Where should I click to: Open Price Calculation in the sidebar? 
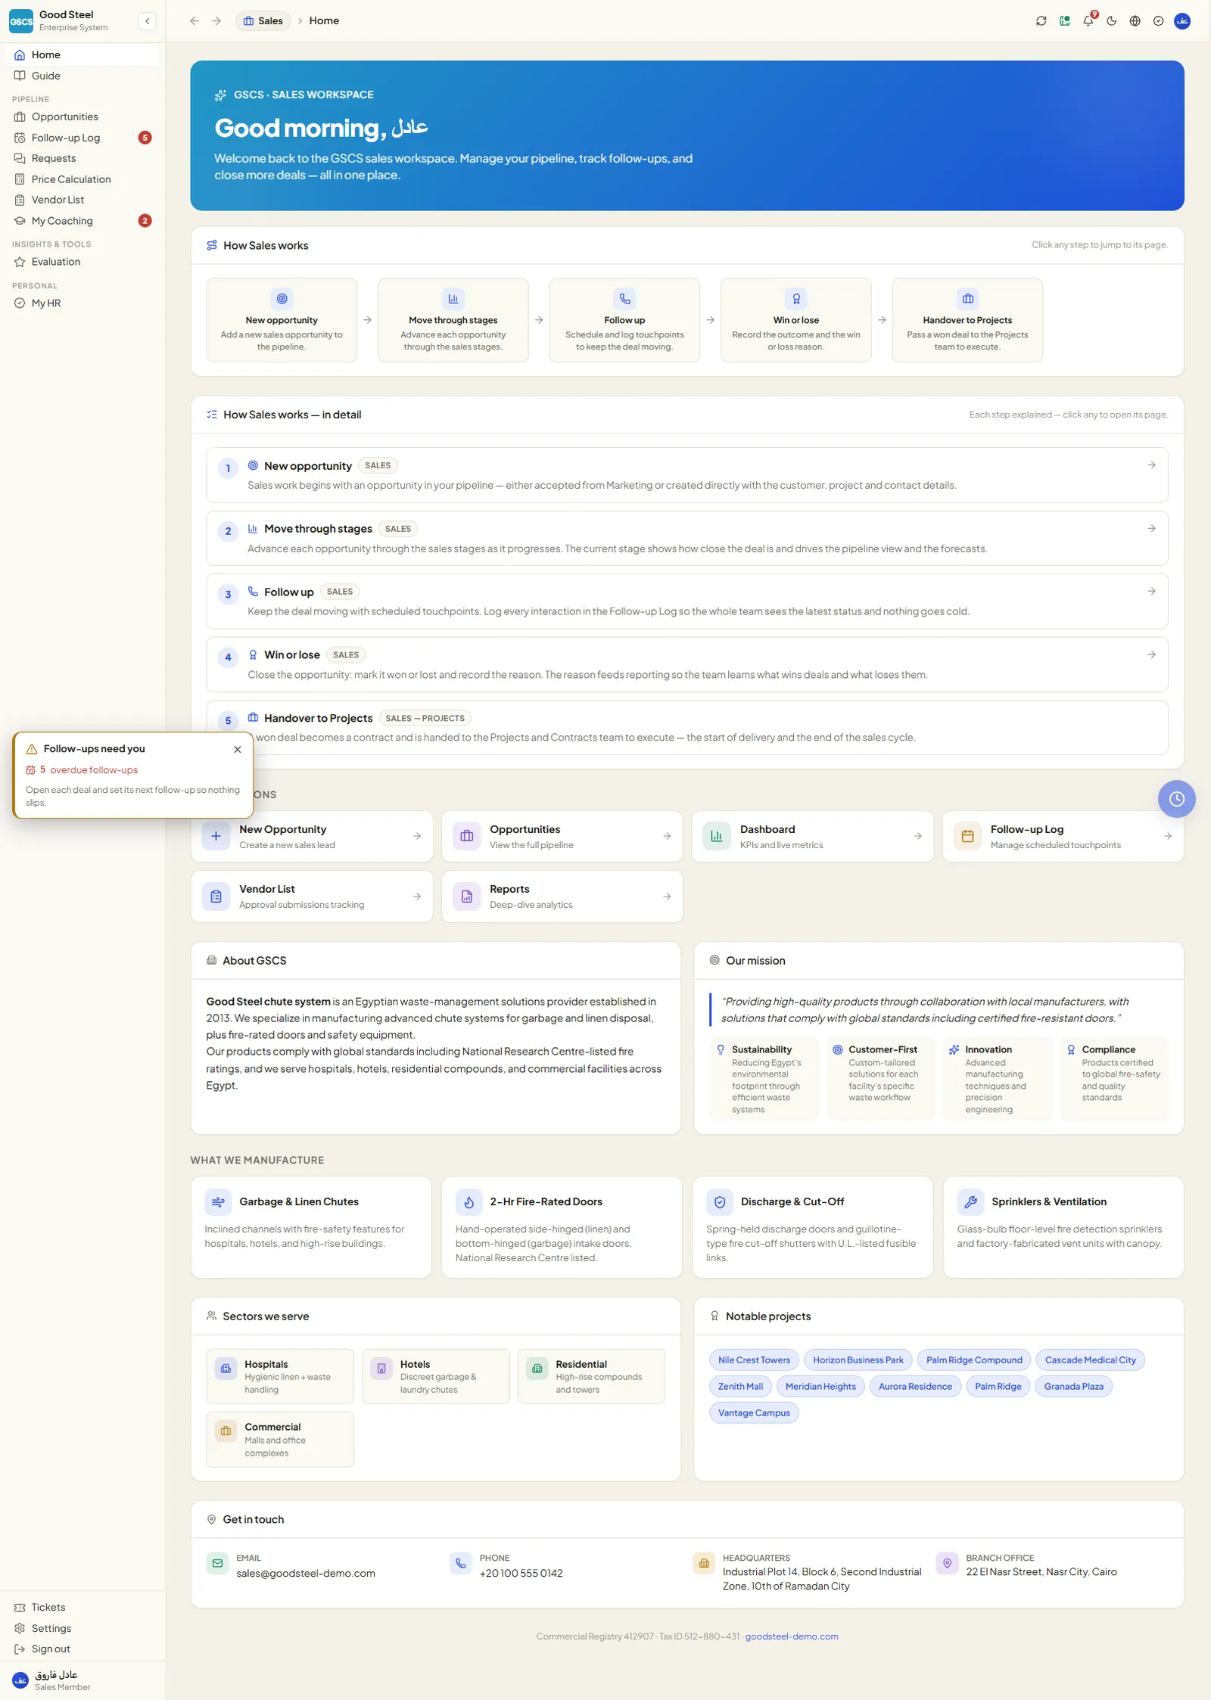tap(82, 179)
